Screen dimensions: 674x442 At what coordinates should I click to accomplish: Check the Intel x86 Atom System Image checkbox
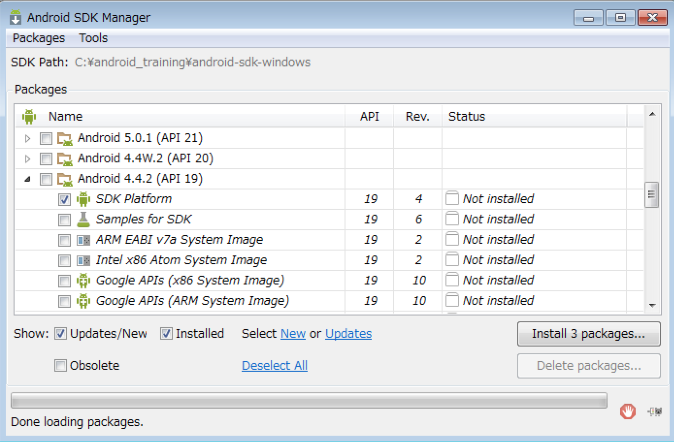pos(65,261)
